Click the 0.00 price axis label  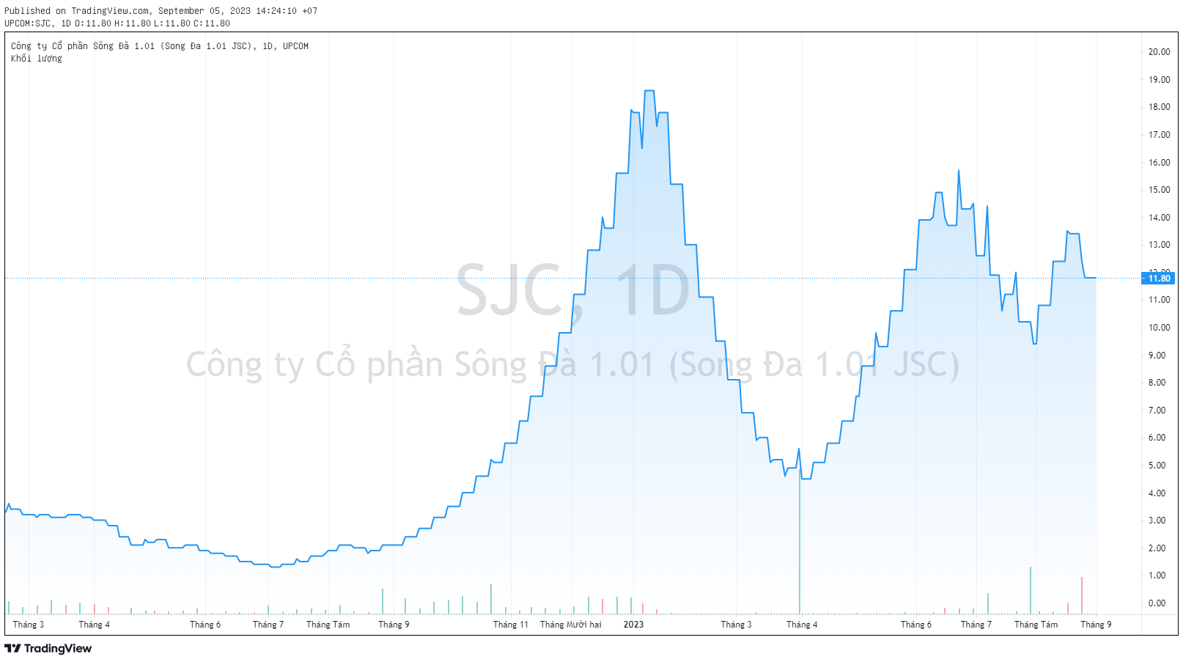pos(1157,603)
